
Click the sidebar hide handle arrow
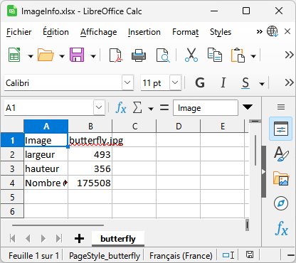pos(263,171)
